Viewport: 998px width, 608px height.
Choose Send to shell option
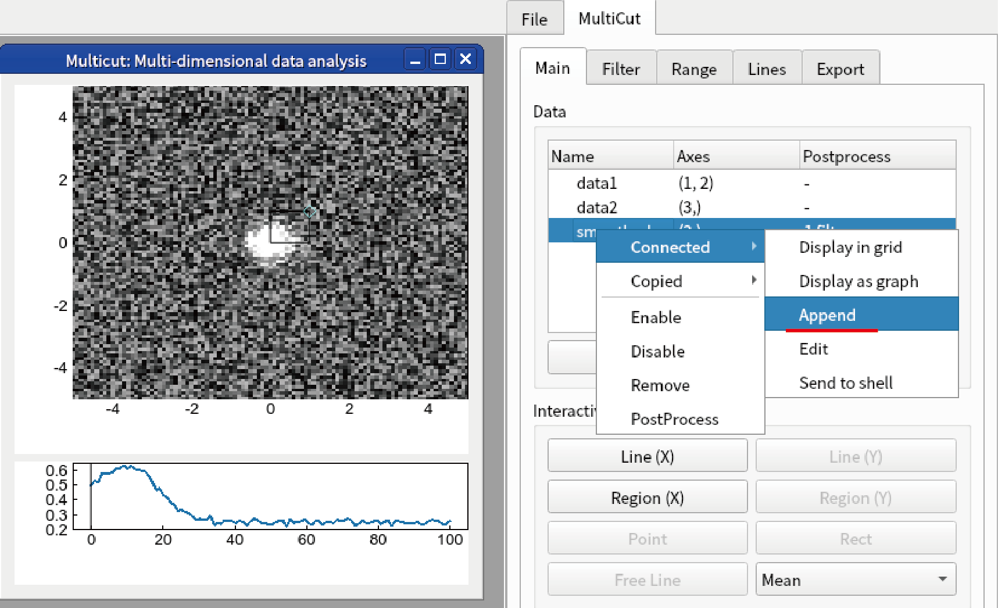[861, 382]
